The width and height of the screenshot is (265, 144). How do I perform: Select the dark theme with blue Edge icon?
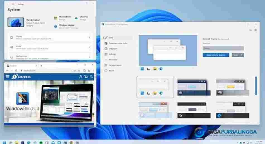point(233,110)
